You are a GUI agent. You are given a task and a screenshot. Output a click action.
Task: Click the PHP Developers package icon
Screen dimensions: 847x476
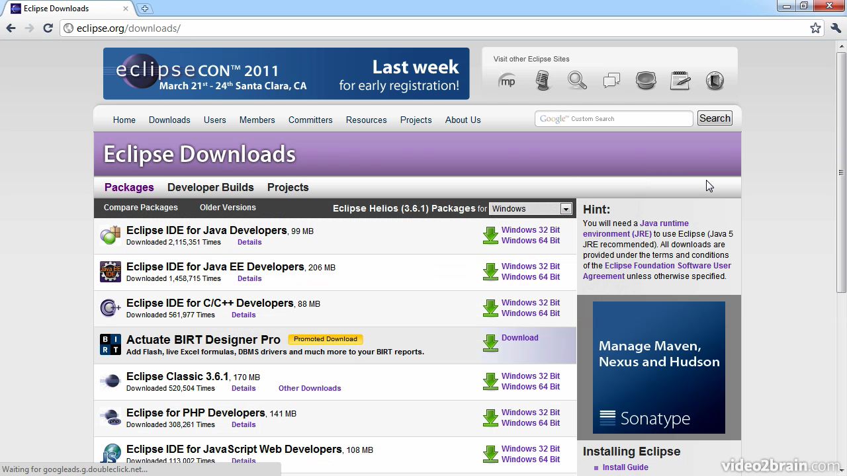pyautogui.click(x=111, y=418)
